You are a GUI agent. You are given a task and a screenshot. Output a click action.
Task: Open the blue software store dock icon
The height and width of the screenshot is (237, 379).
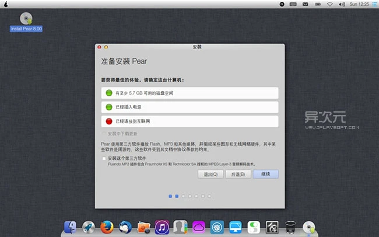click(217, 227)
